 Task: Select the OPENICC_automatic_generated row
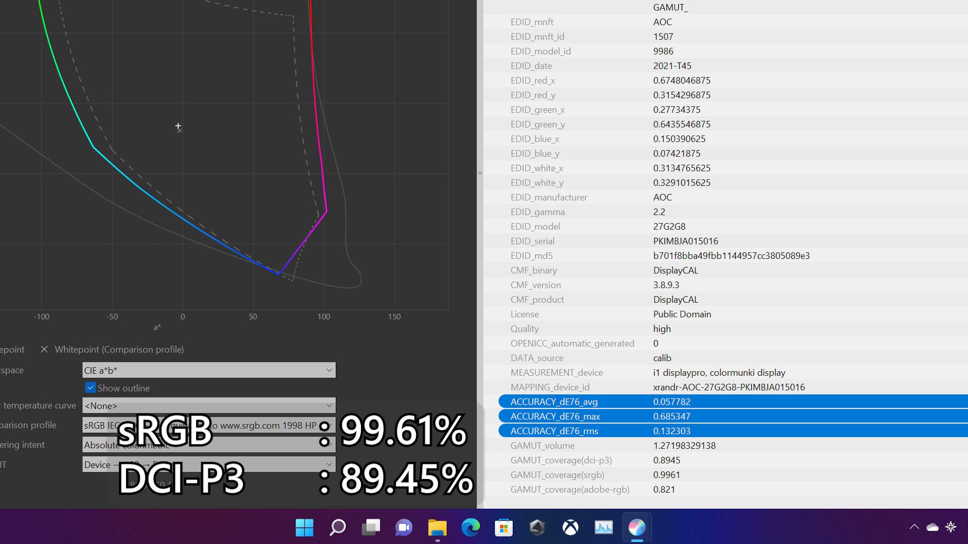[725, 343]
